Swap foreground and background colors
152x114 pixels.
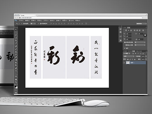point(17,84)
